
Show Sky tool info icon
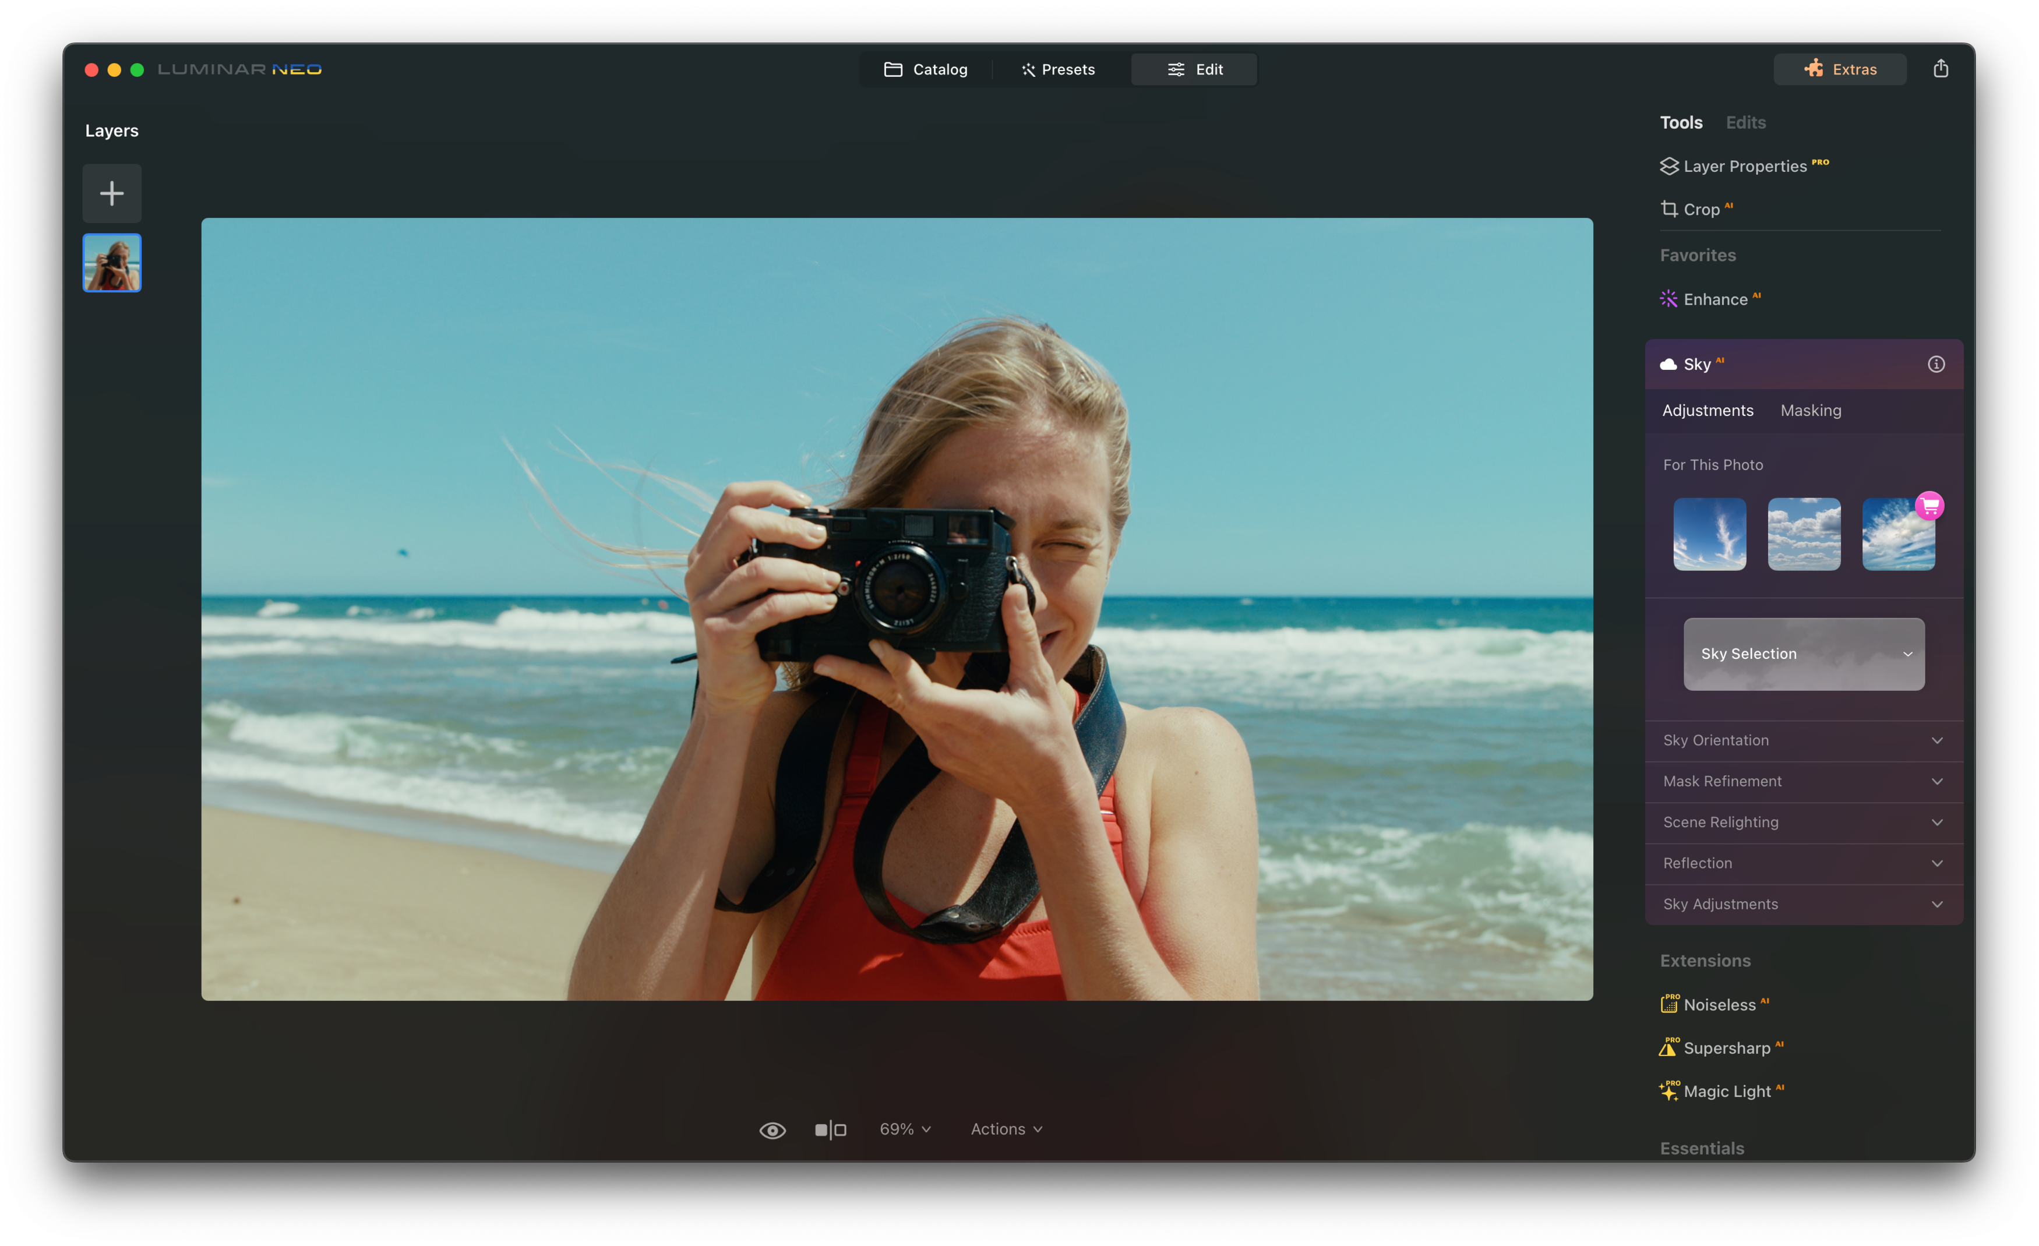(1936, 364)
